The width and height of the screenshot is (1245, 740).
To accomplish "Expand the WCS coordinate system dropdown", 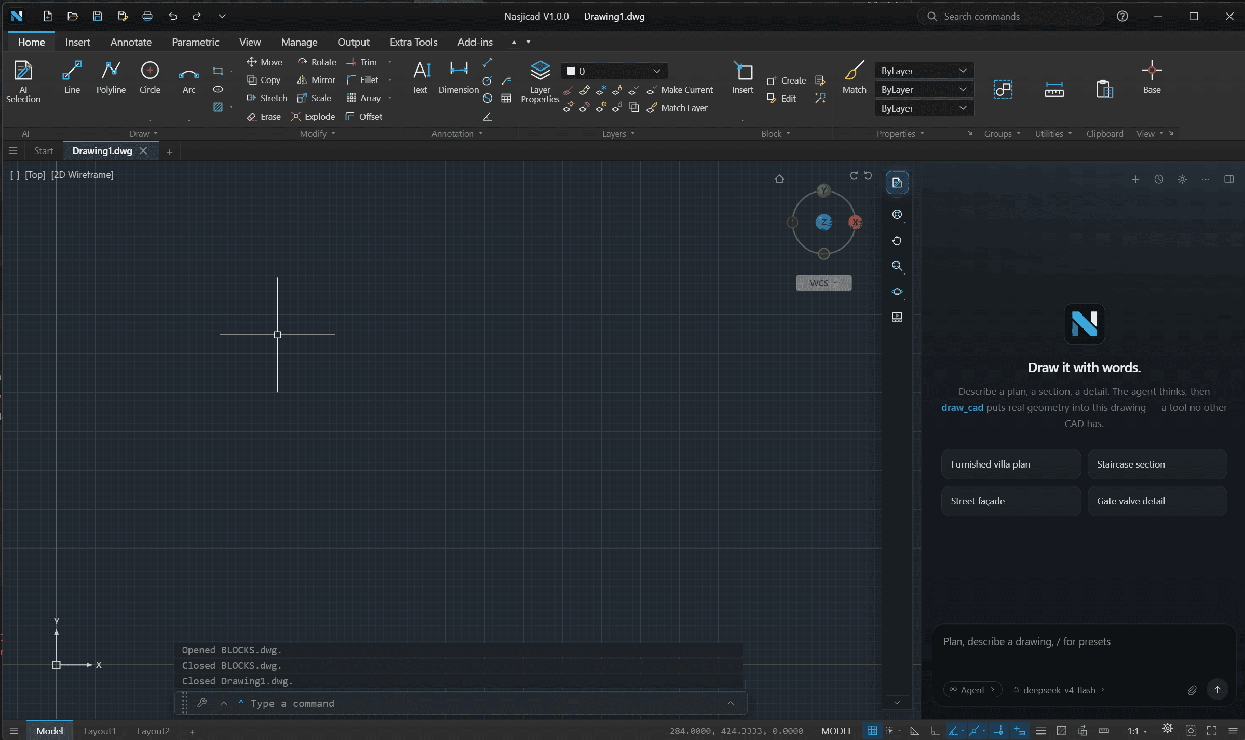I will pos(823,283).
